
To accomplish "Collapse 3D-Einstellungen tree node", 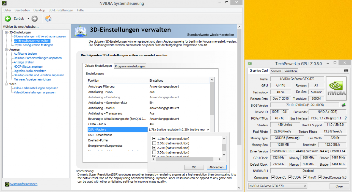I will 7,32.
